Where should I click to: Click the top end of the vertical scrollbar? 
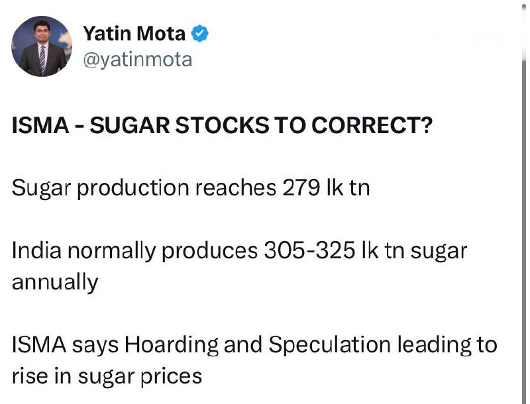tap(524, 7)
